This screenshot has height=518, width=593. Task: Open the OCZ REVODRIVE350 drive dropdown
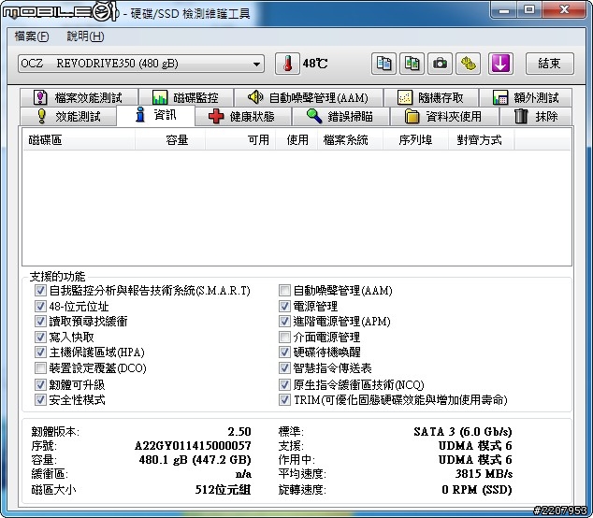coord(140,64)
